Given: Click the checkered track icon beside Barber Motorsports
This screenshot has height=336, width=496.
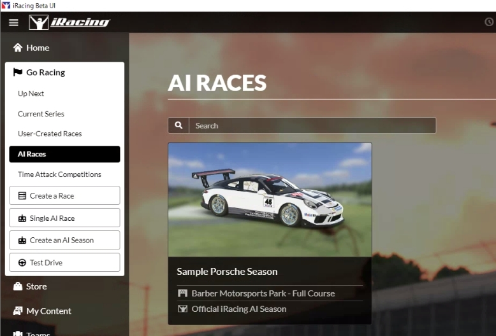Looking at the screenshot, I should (x=182, y=293).
